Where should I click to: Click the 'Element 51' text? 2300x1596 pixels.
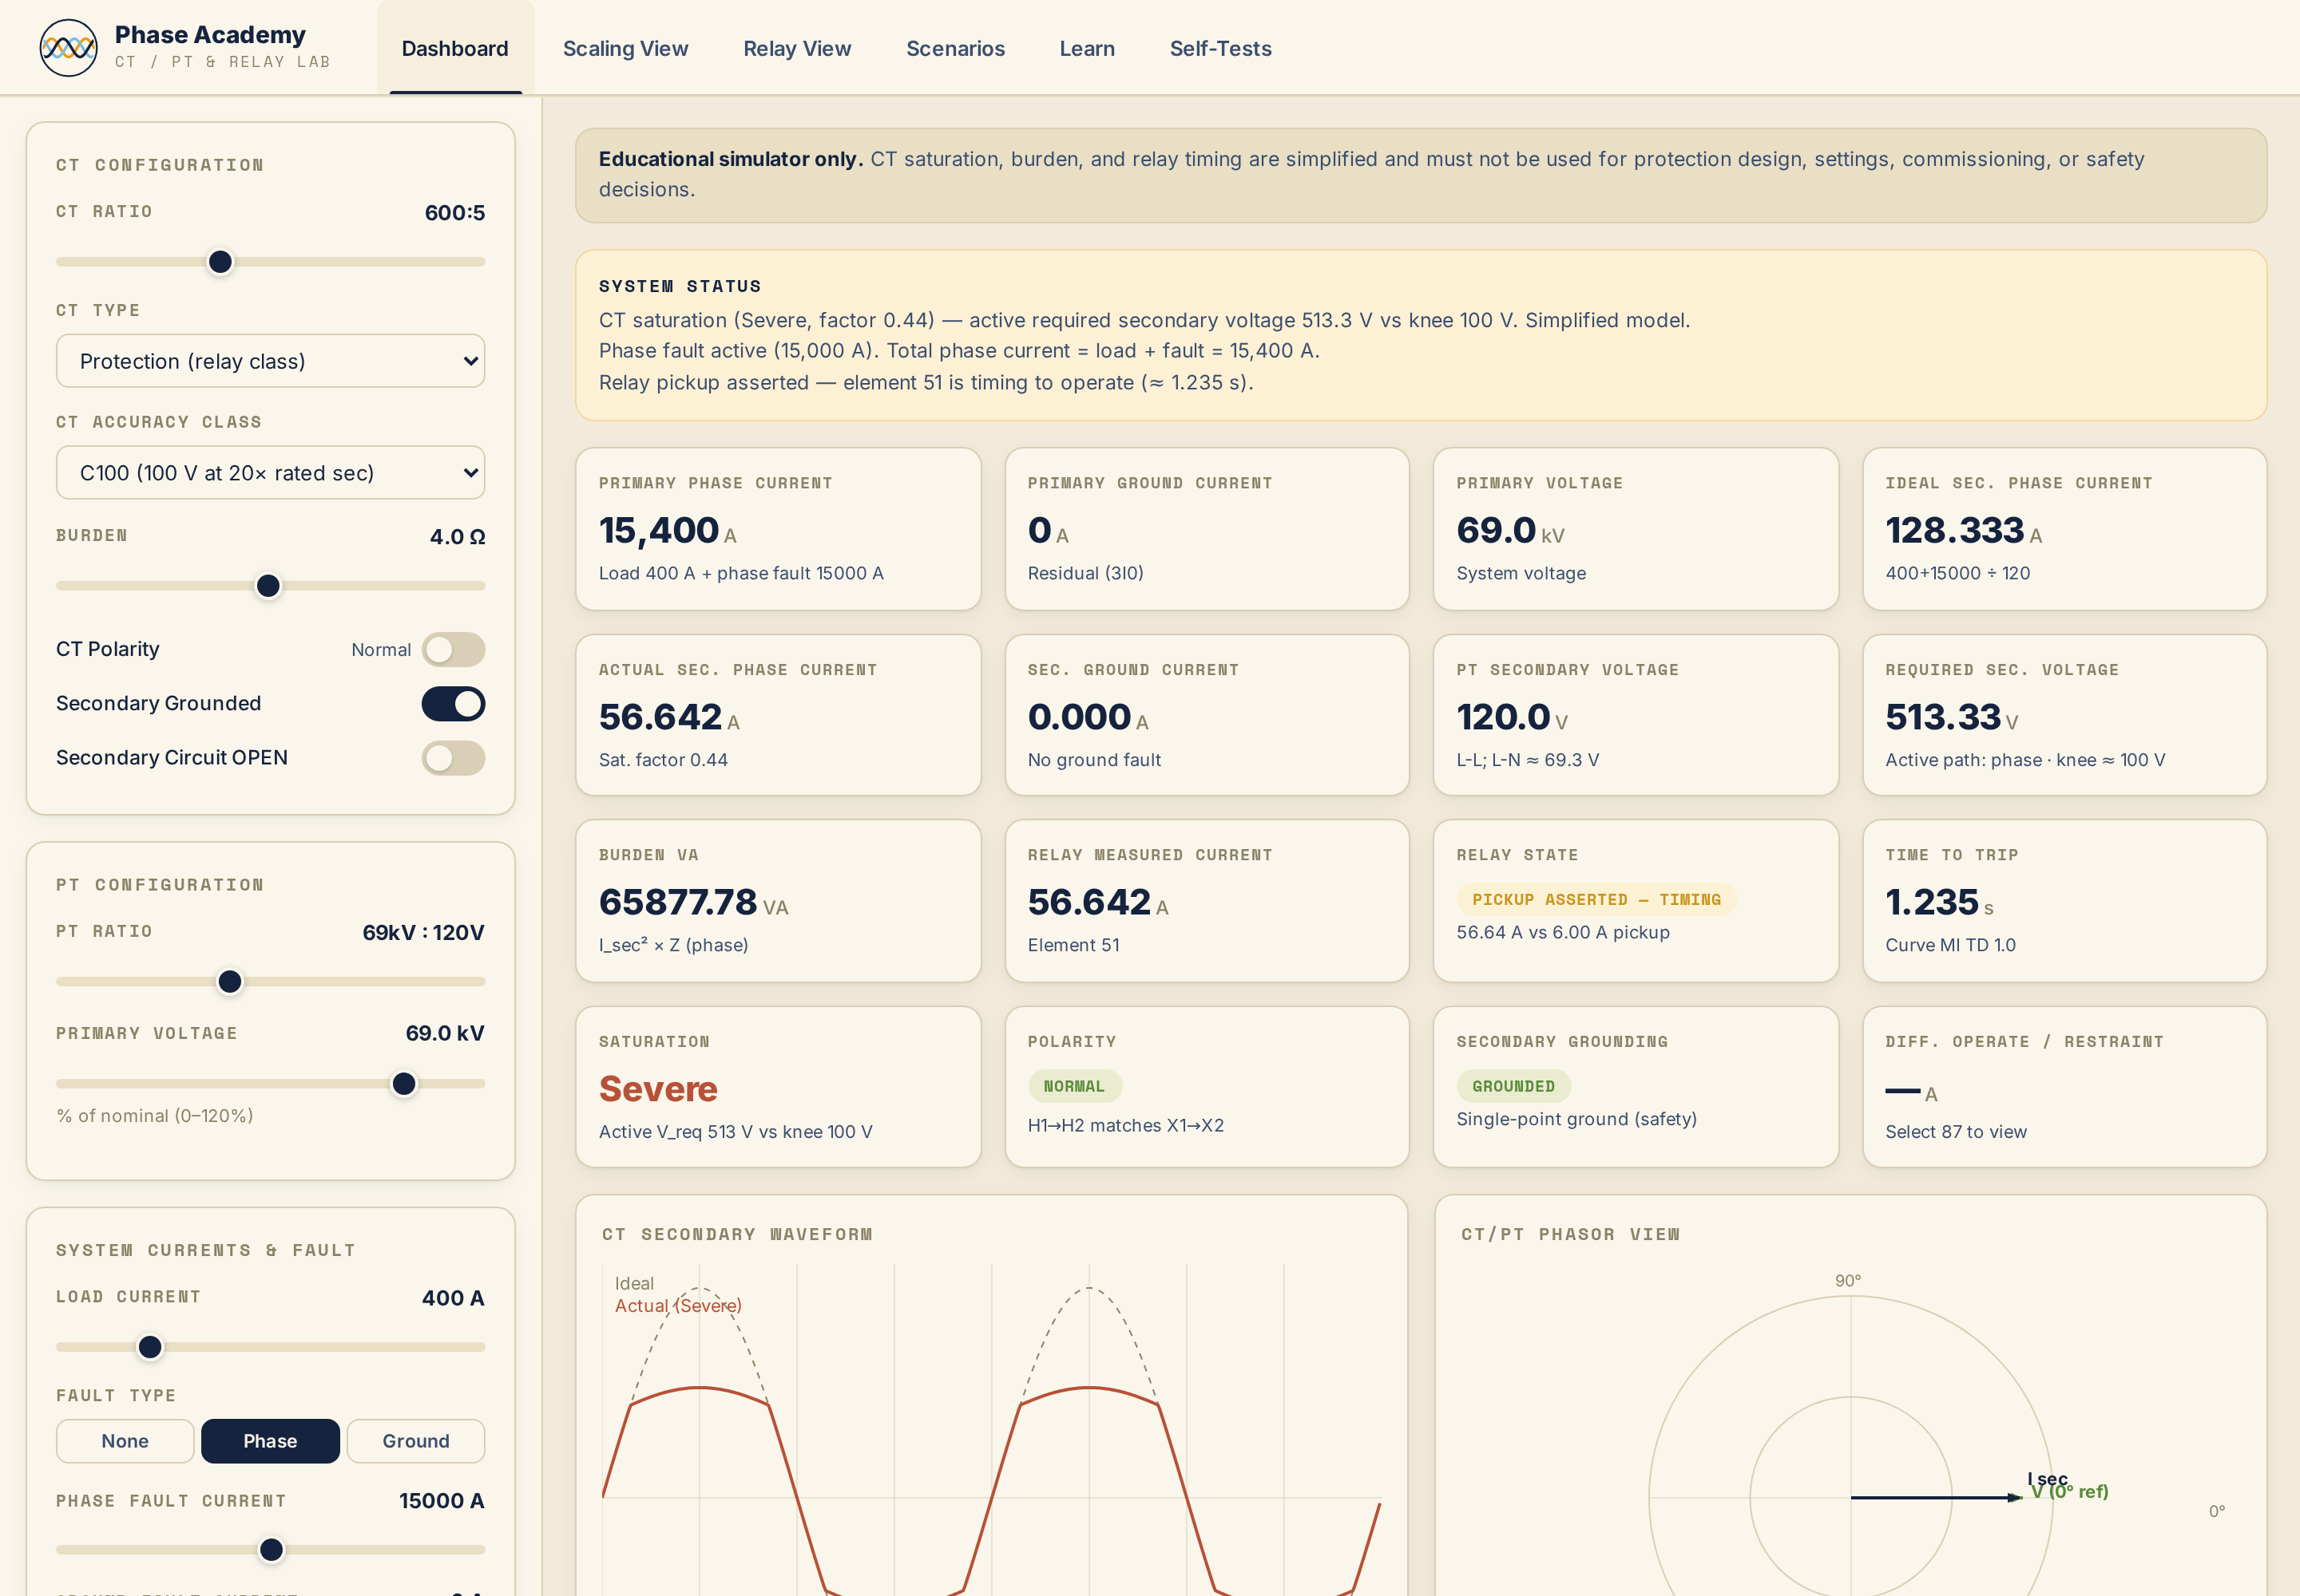(x=1073, y=945)
